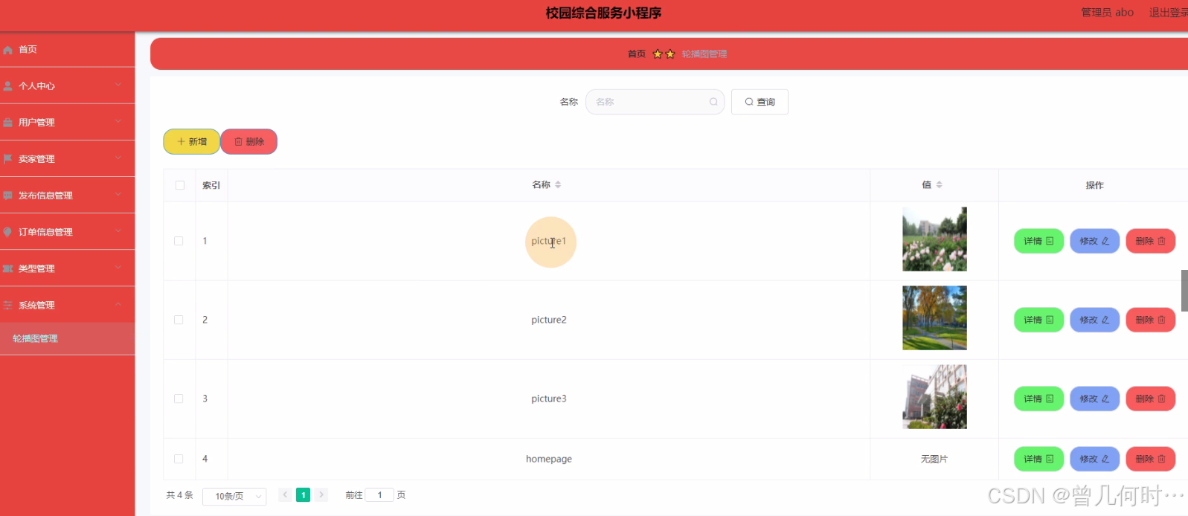Open the 类型管理 menu label
Image resolution: width=1188 pixels, height=516 pixels.
tap(36, 268)
